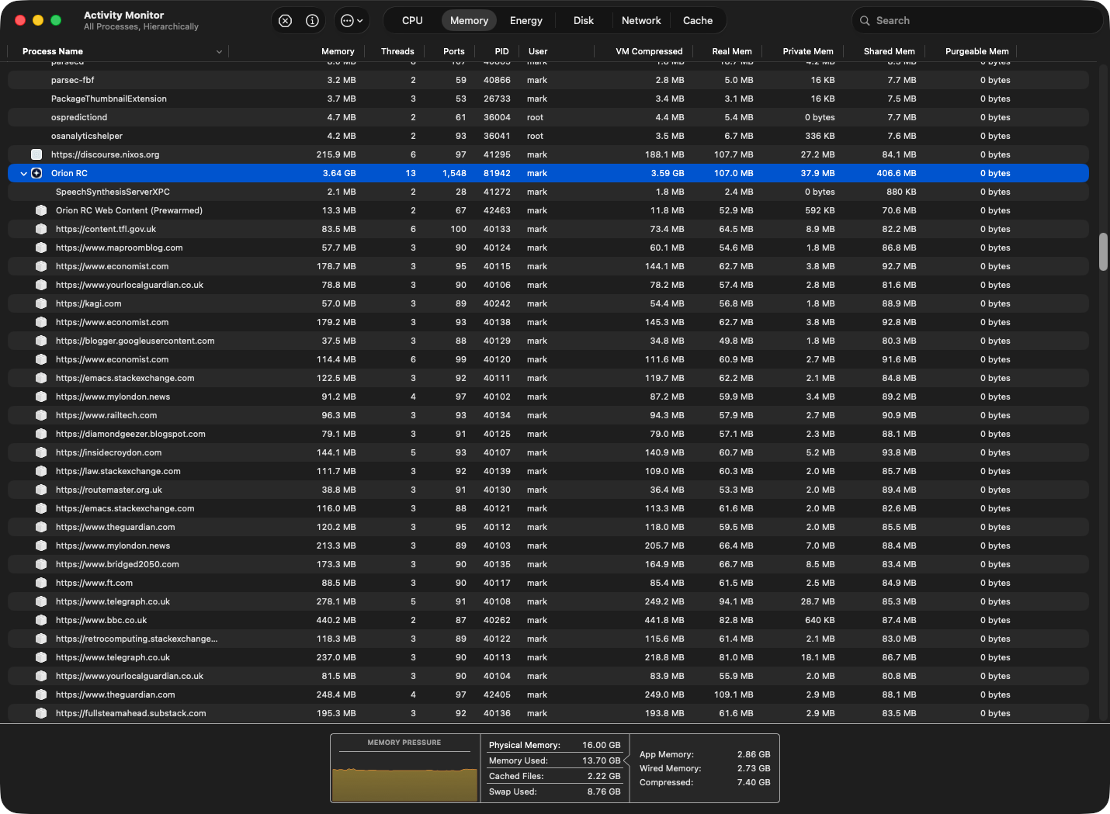Select the https://kagi.com row
This screenshot has width=1110, height=814.
coord(548,303)
